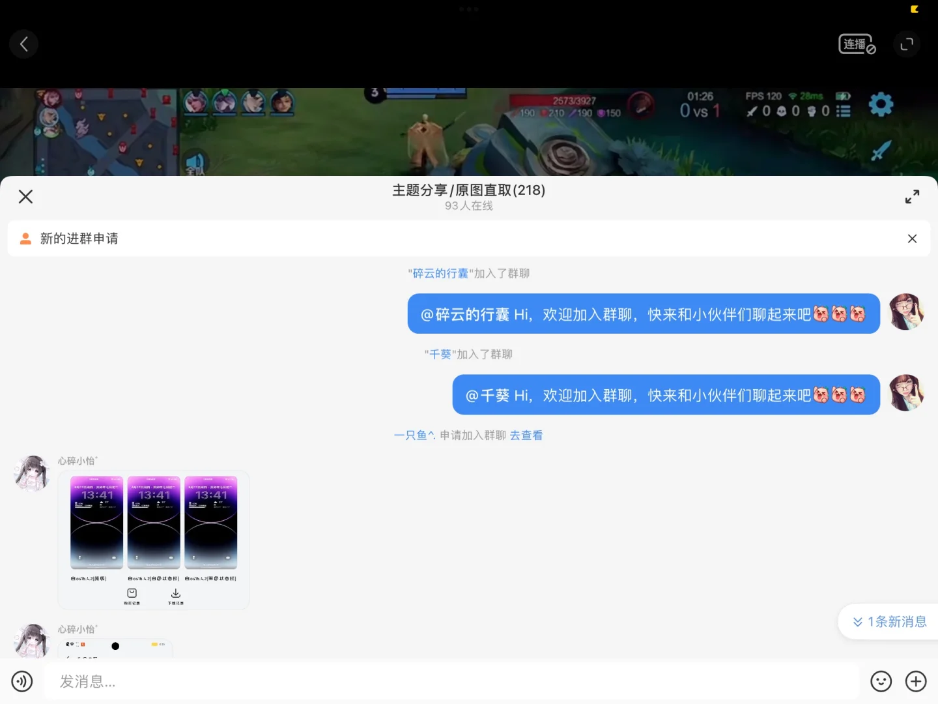The width and height of the screenshot is (938, 704).
Task: Open the emoji picker
Action: click(x=881, y=682)
